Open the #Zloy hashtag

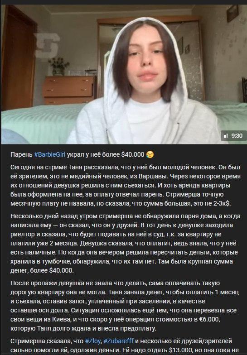pos(93,341)
